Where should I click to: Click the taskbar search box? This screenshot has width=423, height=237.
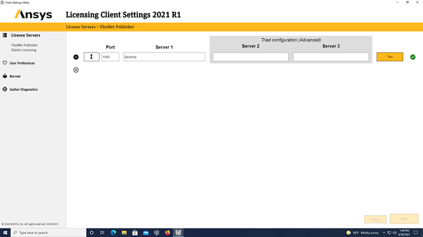[x=48, y=233]
